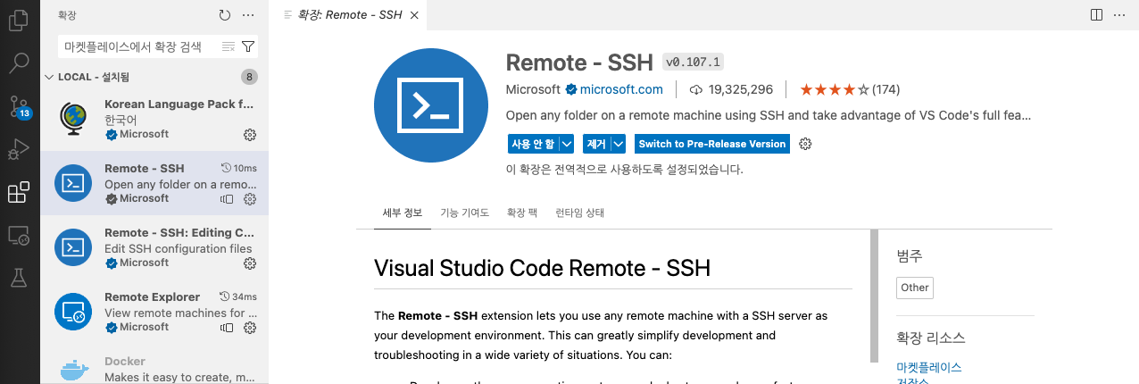Image resolution: width=1139 pixels, height=384 pixels.
Task: Click the 19,325,296 install count
Action: pyautogui.click(x=741, y=89)
